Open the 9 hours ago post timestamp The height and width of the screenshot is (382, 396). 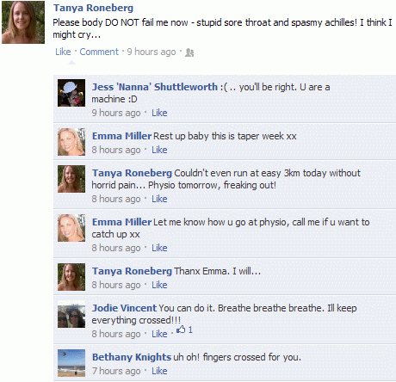(x=152, y=52)
